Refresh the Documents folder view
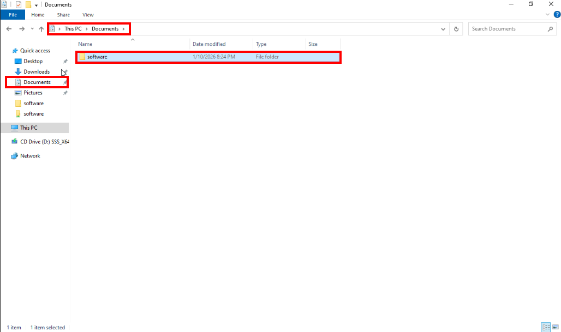Screen dimensions: 561x332 point(457,29)
